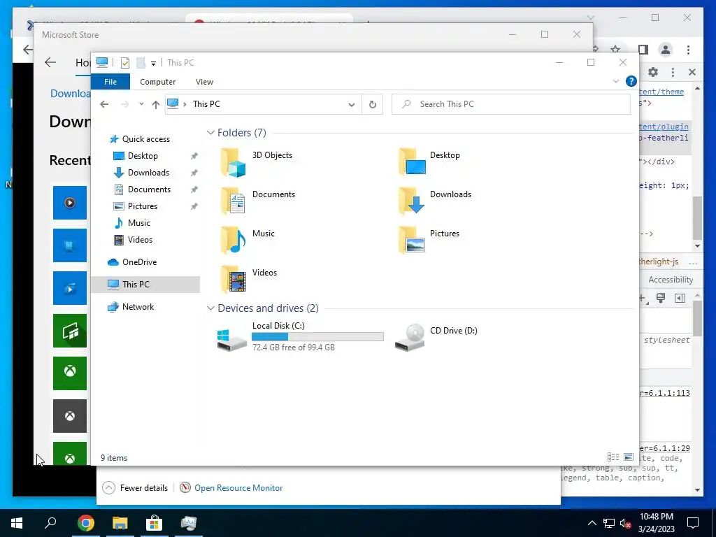Switch to Microsoft Store on taskbar
The height and width of the screenshot is (537, 716).
point(155,523)
